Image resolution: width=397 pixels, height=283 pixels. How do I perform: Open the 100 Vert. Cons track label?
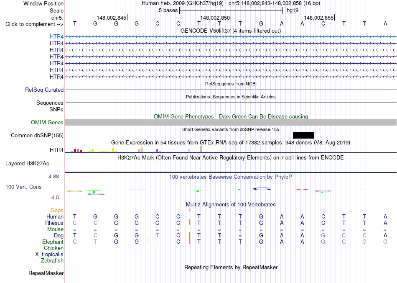coord(23,187)
